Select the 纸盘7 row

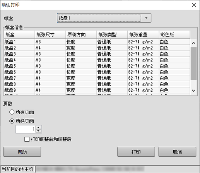point(97,78)
